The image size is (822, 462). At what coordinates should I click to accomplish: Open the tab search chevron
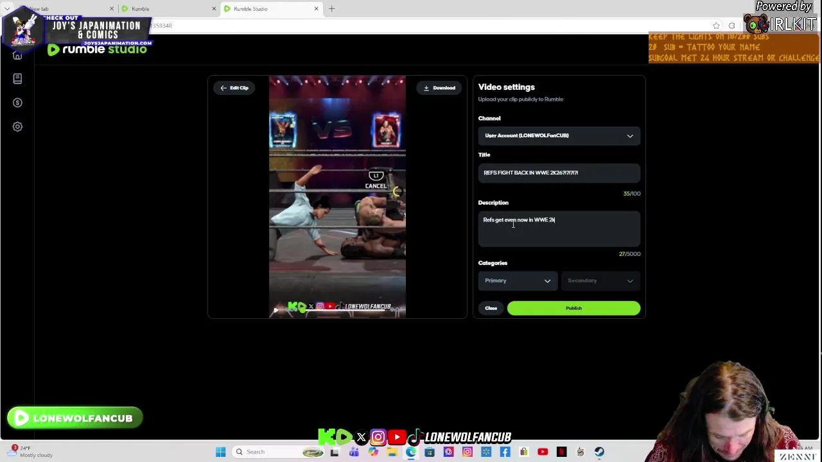pos(7,9)
